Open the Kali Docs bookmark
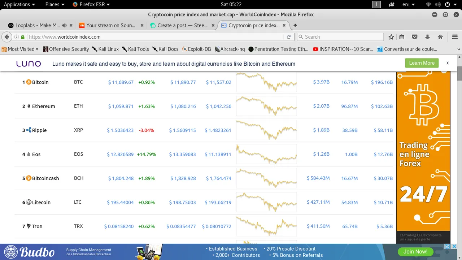 [165, 49]
